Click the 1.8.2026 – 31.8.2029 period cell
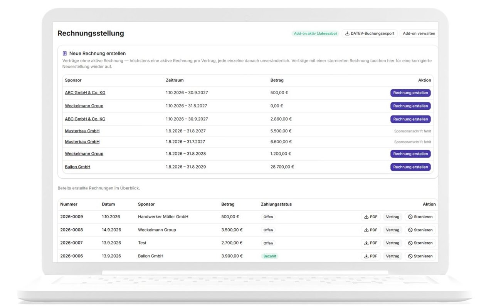 [186, 167]
